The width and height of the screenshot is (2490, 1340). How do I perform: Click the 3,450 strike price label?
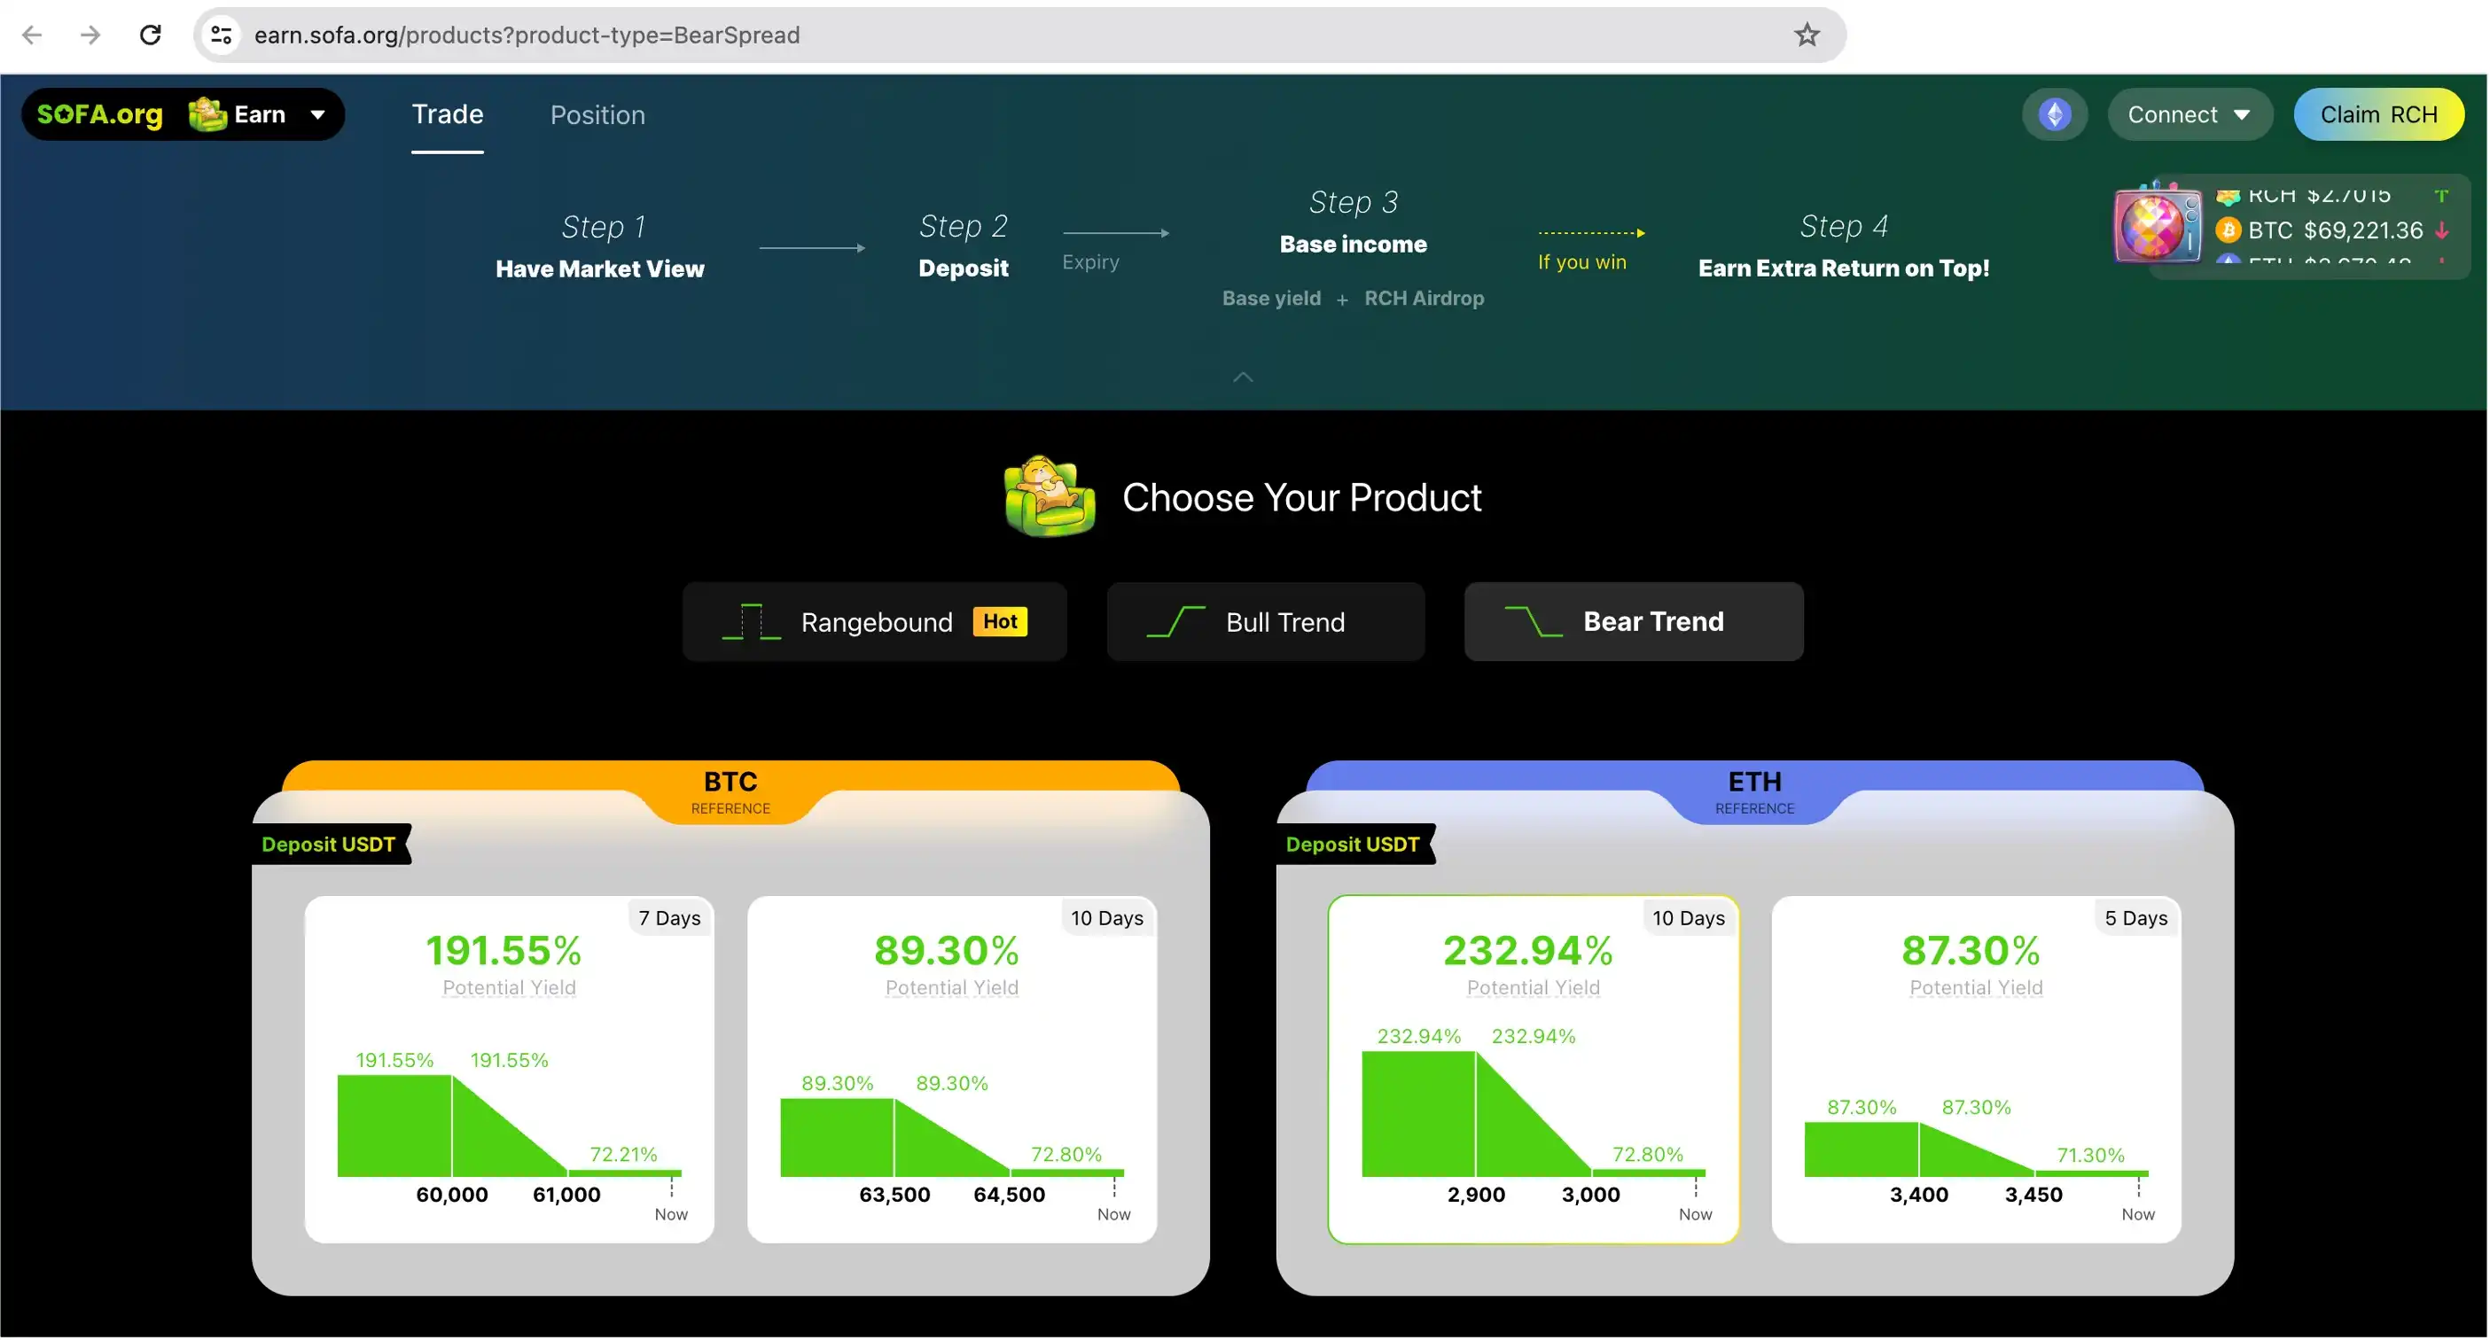coord(2034,1196)
